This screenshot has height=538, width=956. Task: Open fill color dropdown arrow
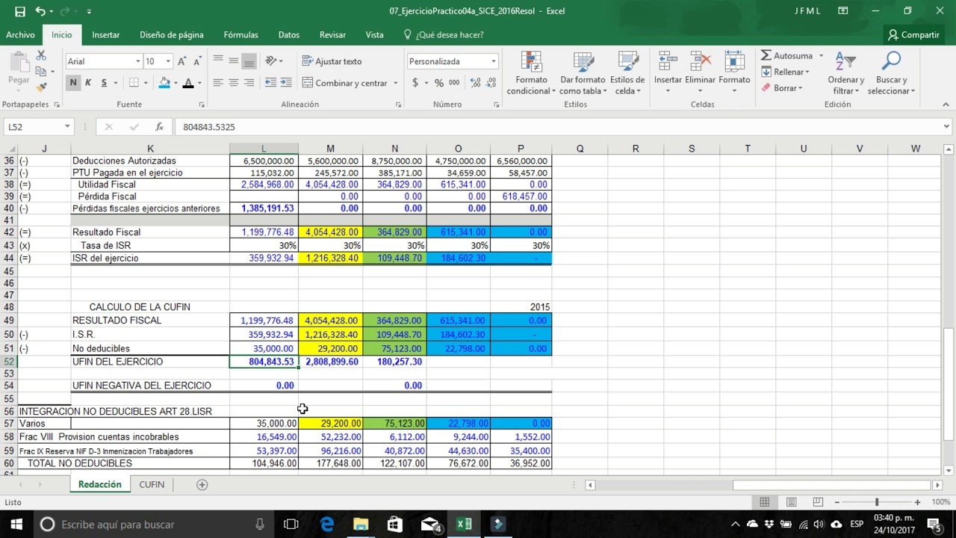[175, 83]
